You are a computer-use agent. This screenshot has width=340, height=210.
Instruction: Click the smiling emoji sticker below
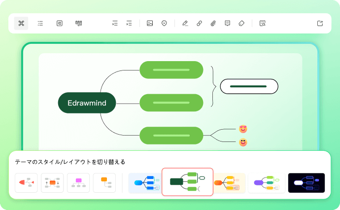coord(243,142)
